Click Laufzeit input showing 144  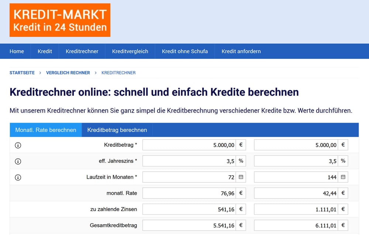pyautogui.click(x=296, y=177)
